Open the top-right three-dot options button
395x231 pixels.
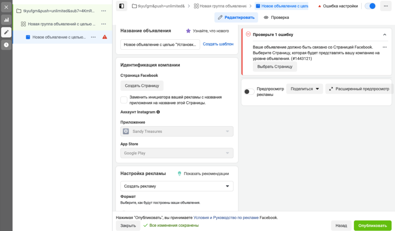pyautogui.click(x=386, y=6)
